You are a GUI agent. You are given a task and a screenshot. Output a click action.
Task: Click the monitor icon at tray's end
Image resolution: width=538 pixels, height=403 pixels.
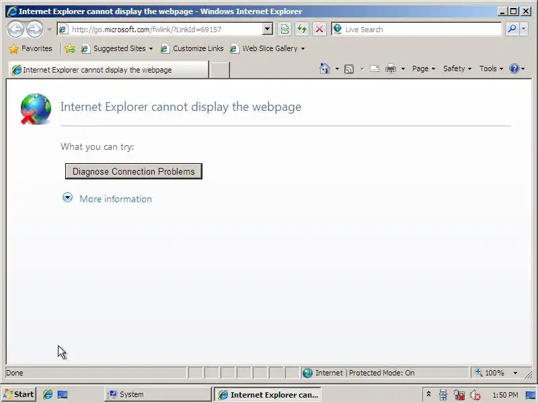531,395
